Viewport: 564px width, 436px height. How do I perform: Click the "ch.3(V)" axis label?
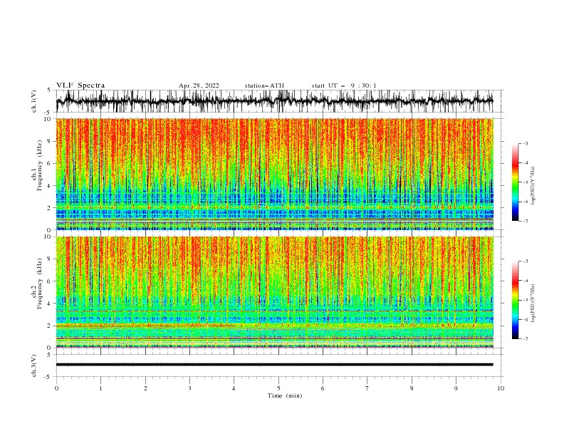click(34, 365)
